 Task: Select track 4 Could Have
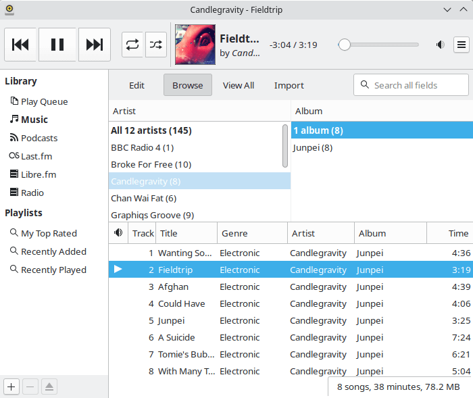click(x=291, y=303)
